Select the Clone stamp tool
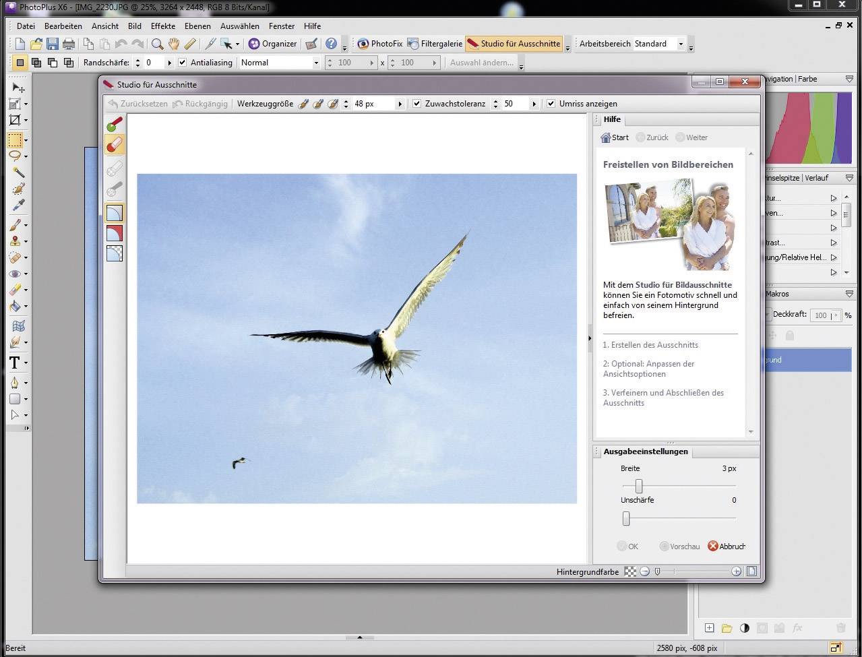This screenshot has height=657, width=862. tap(15, 241)
